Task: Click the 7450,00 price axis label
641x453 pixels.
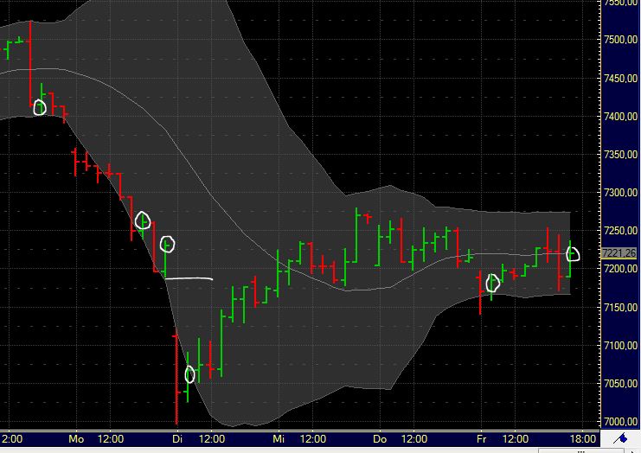Action: [620, 78]
